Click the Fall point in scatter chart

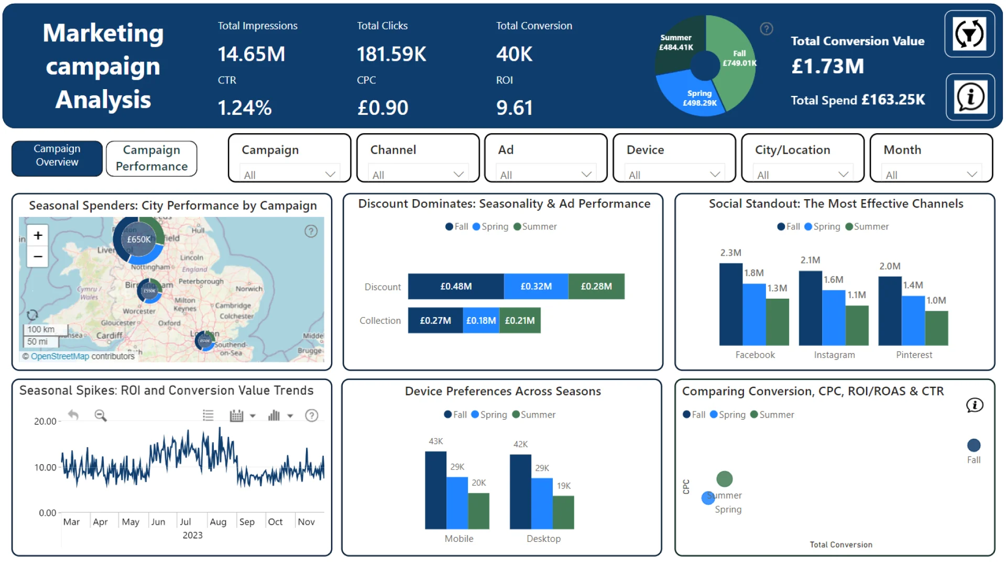tap(974, 445)
